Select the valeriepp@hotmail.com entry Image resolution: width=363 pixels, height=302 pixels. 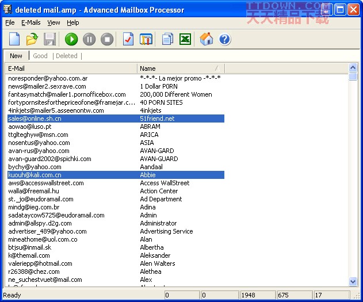click(116, 263)
